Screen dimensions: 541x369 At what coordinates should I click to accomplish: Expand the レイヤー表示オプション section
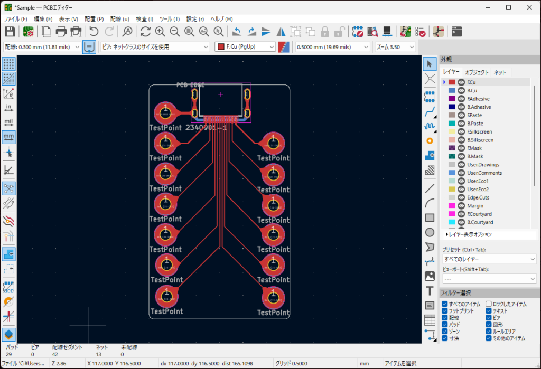[x=469, y=234]
